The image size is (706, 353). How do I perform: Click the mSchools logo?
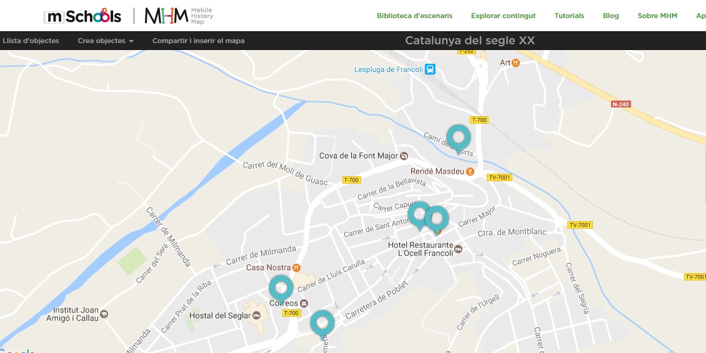[x=82, y=16]
